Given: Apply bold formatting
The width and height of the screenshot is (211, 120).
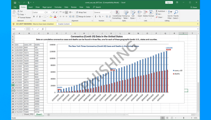Looking at the screenshot, I should point(34,16).
